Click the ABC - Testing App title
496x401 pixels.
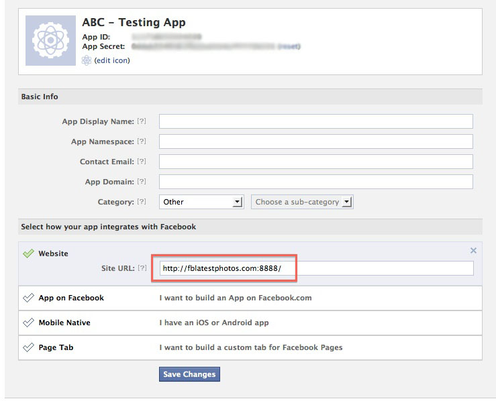coord(134,22)
